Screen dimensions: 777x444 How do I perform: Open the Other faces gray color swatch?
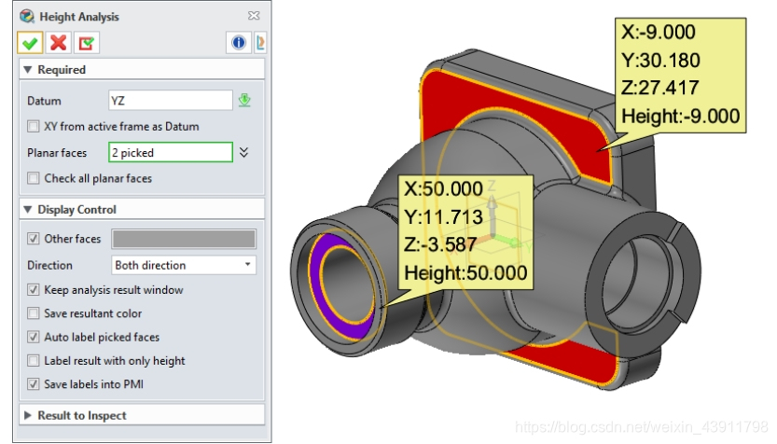coord(184,239)
